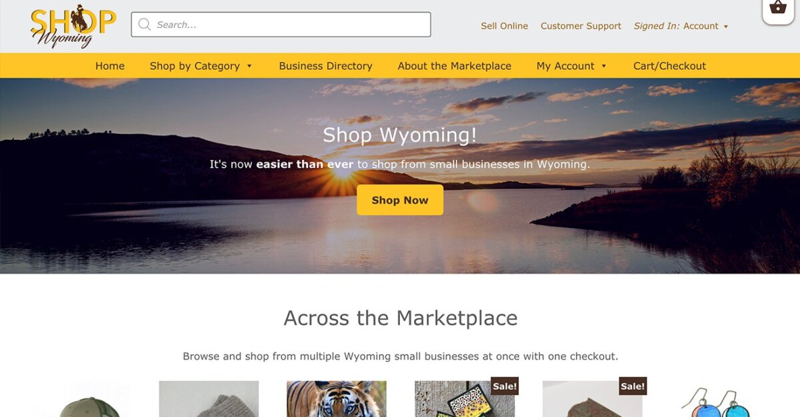
Task: Expand the My Account menu
Action: [571, 66]
